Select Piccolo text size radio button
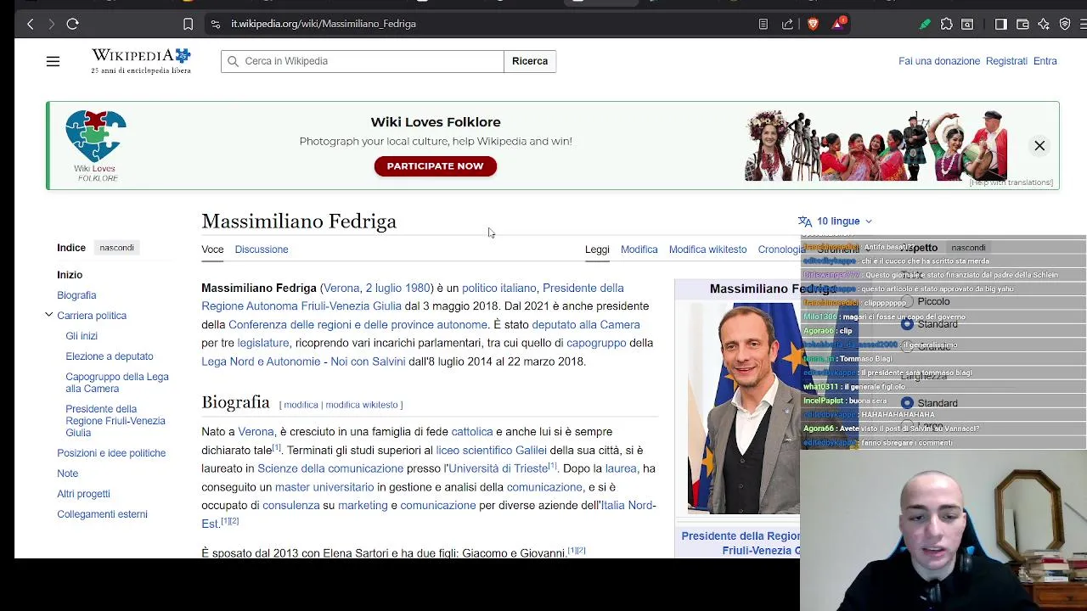This screenshot has width=1087, height=611. click(907, 302)
